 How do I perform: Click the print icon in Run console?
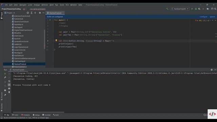pos(9,88)
